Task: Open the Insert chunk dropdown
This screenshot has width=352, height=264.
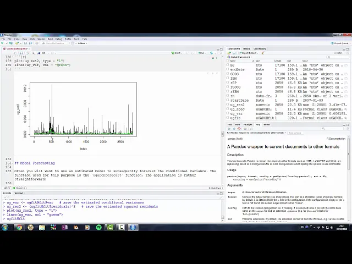Action: 177,53
